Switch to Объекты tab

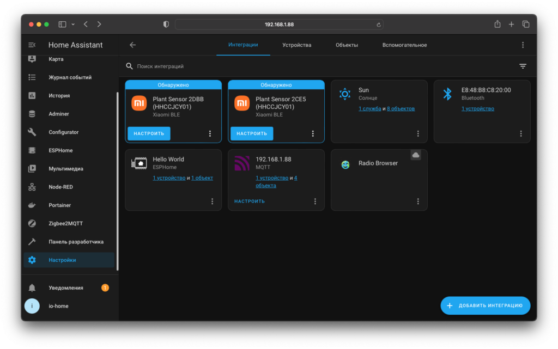coord(347,45)
